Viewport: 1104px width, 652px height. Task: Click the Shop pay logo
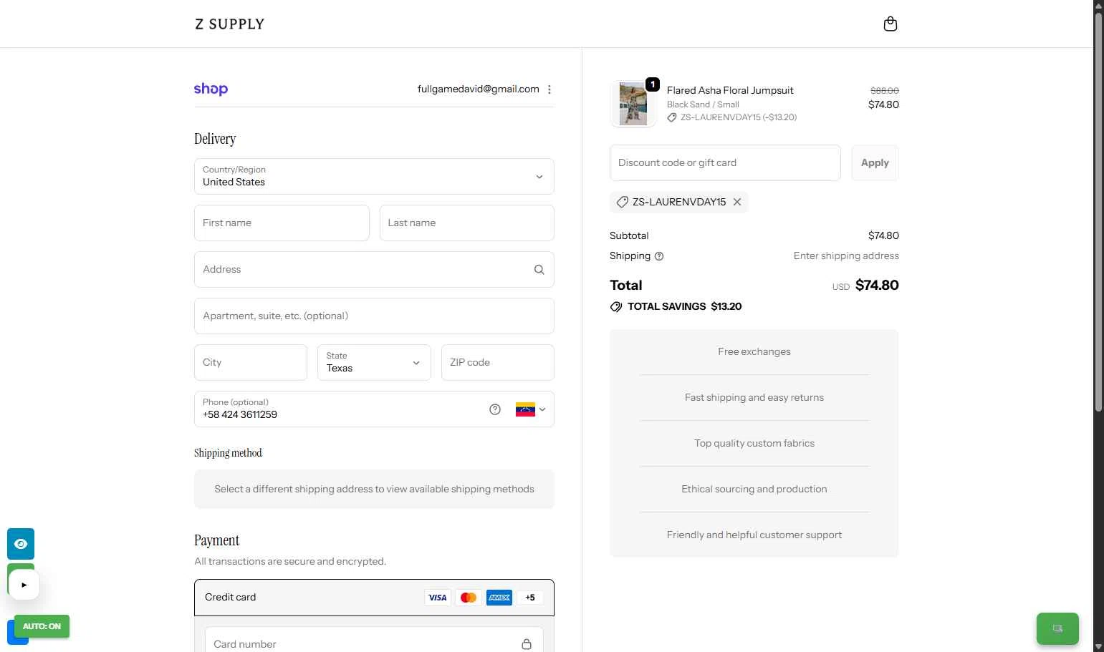[211, 89]
